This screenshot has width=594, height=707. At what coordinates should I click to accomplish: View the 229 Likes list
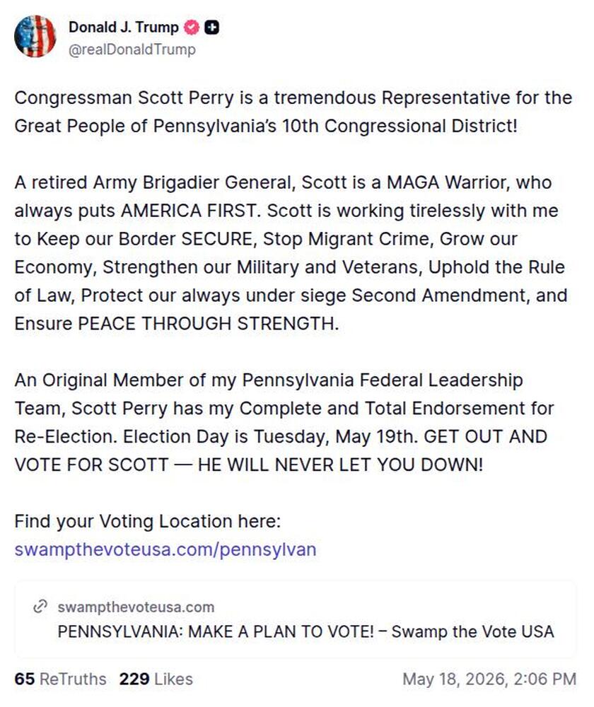coord(156,679)
